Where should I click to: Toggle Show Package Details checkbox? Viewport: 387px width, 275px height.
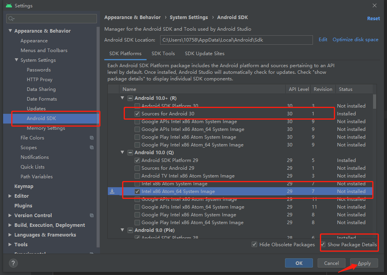(323, 244)
